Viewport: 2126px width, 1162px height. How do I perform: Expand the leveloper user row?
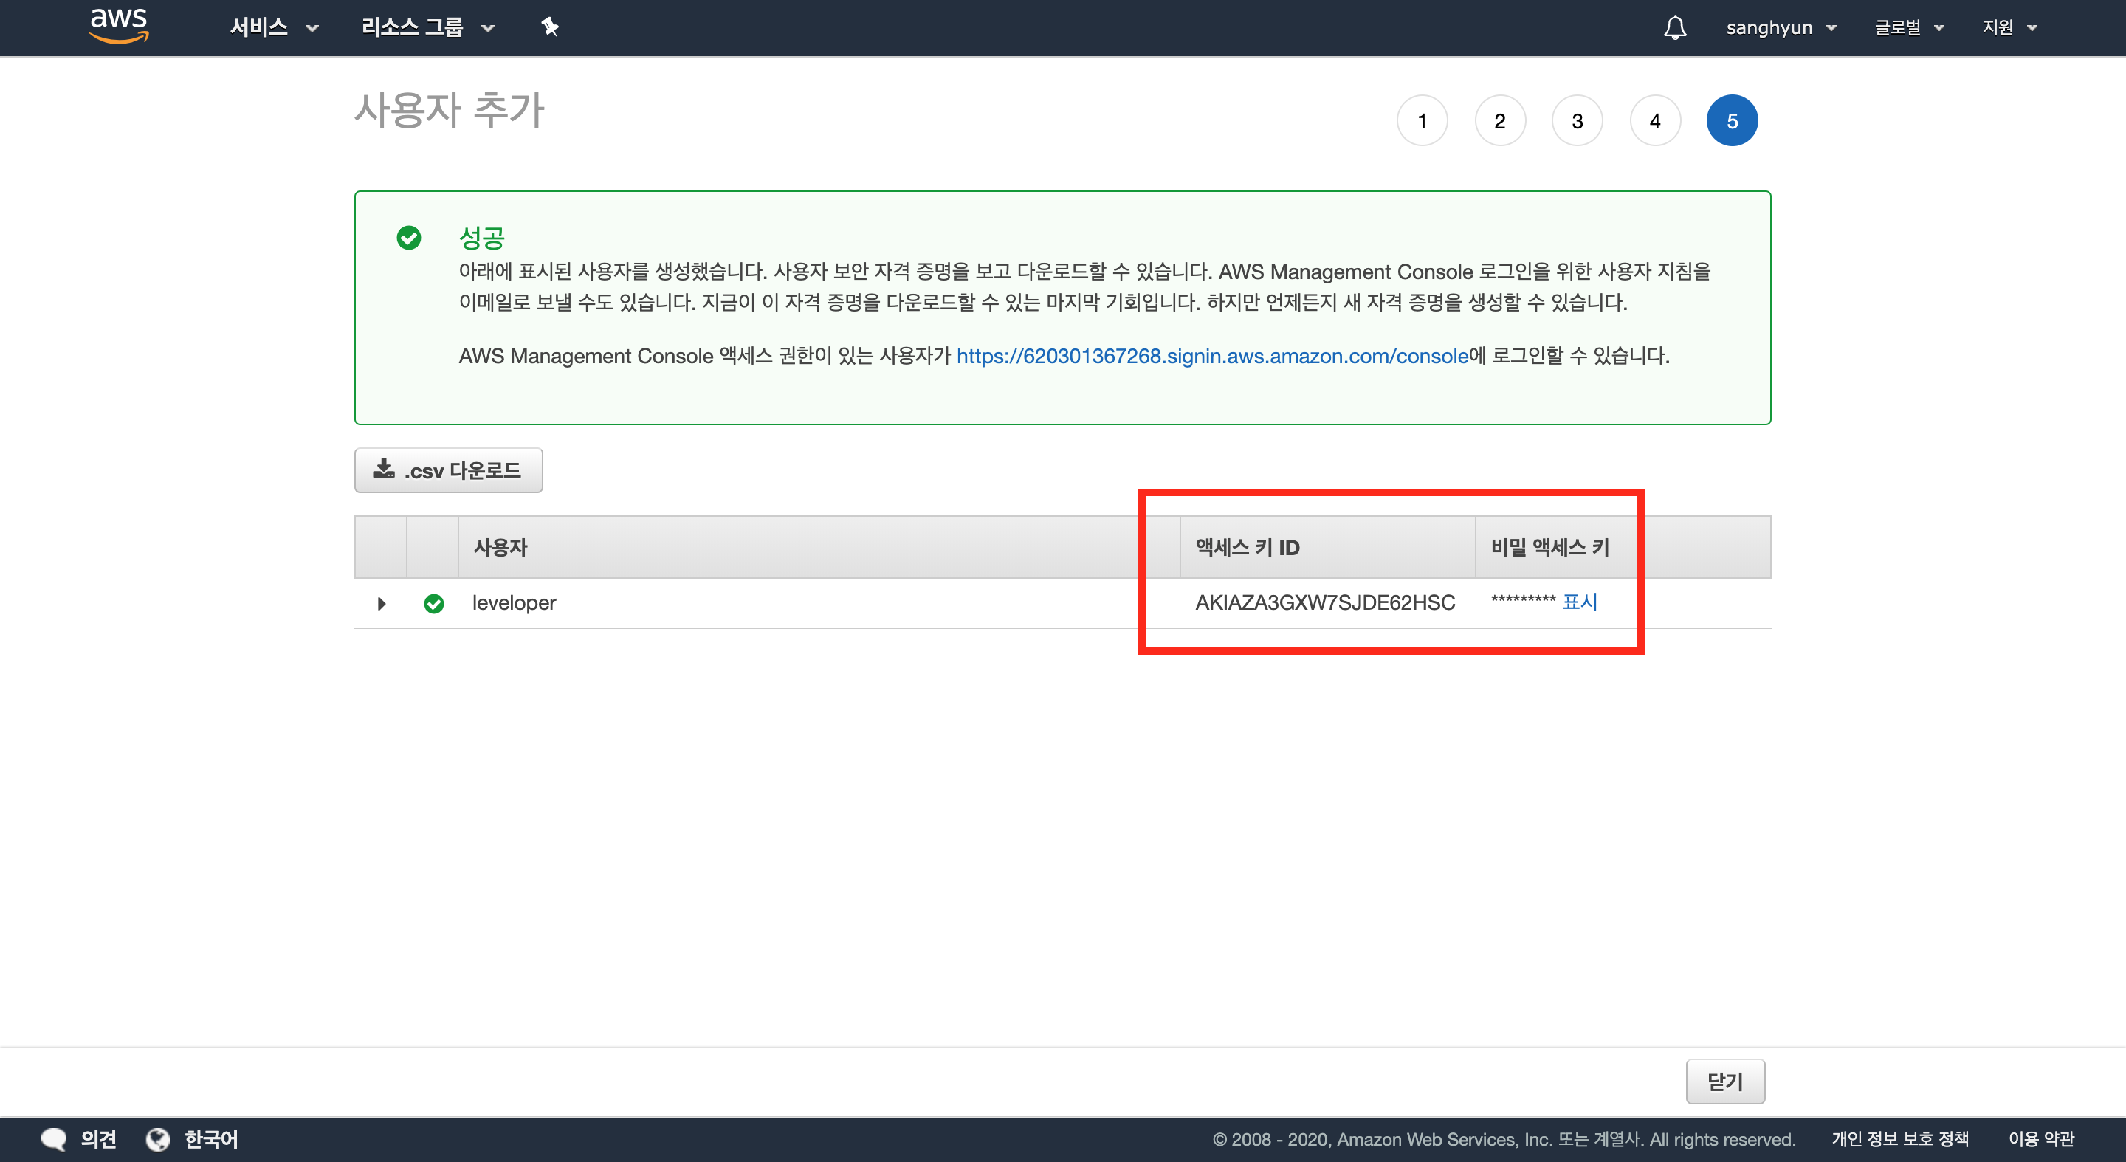tap(382, 603)
